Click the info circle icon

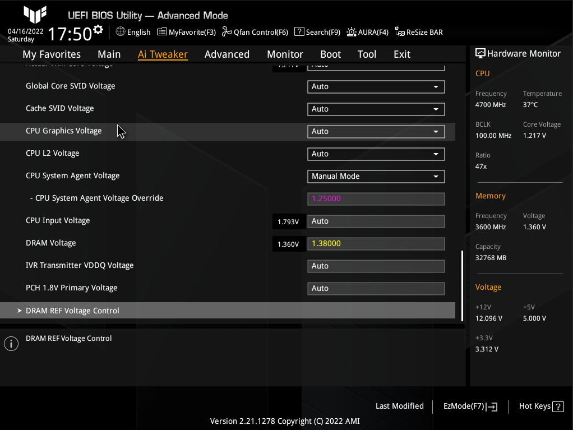(x=11, y=344)
